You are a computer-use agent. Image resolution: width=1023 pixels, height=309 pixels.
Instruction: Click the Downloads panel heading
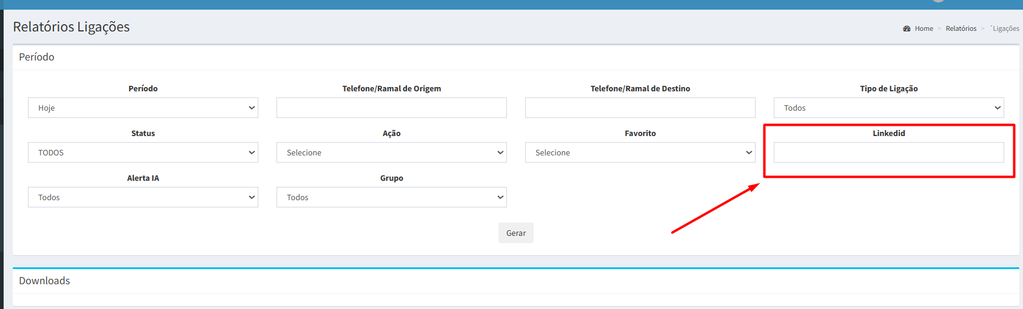(44, 281)
